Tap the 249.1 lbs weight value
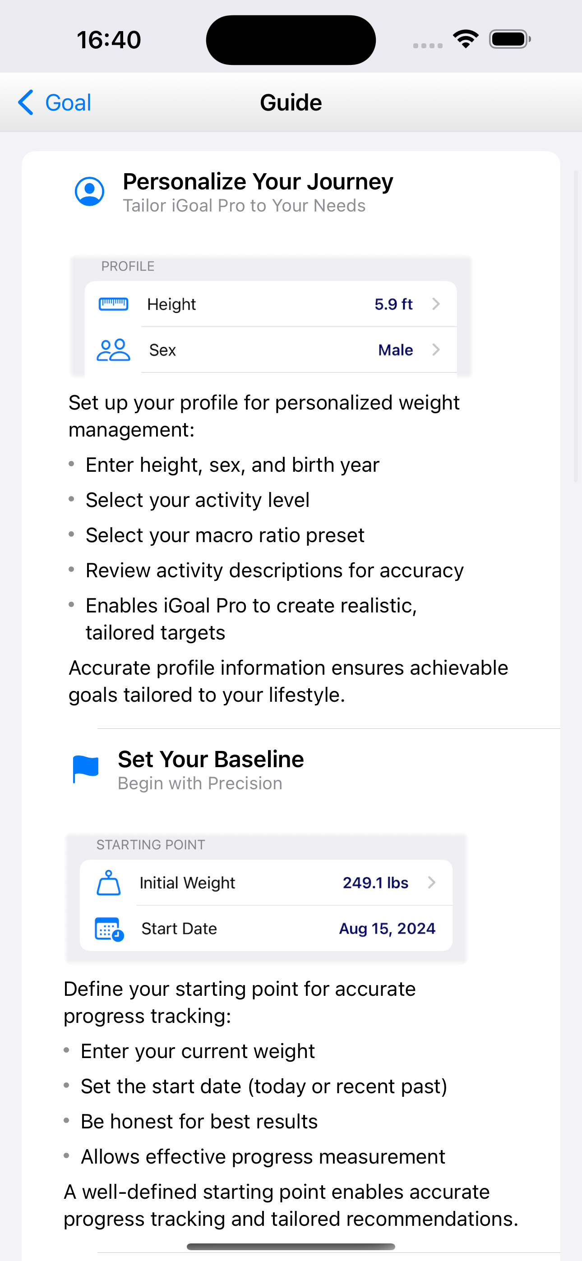 (375, 882)
